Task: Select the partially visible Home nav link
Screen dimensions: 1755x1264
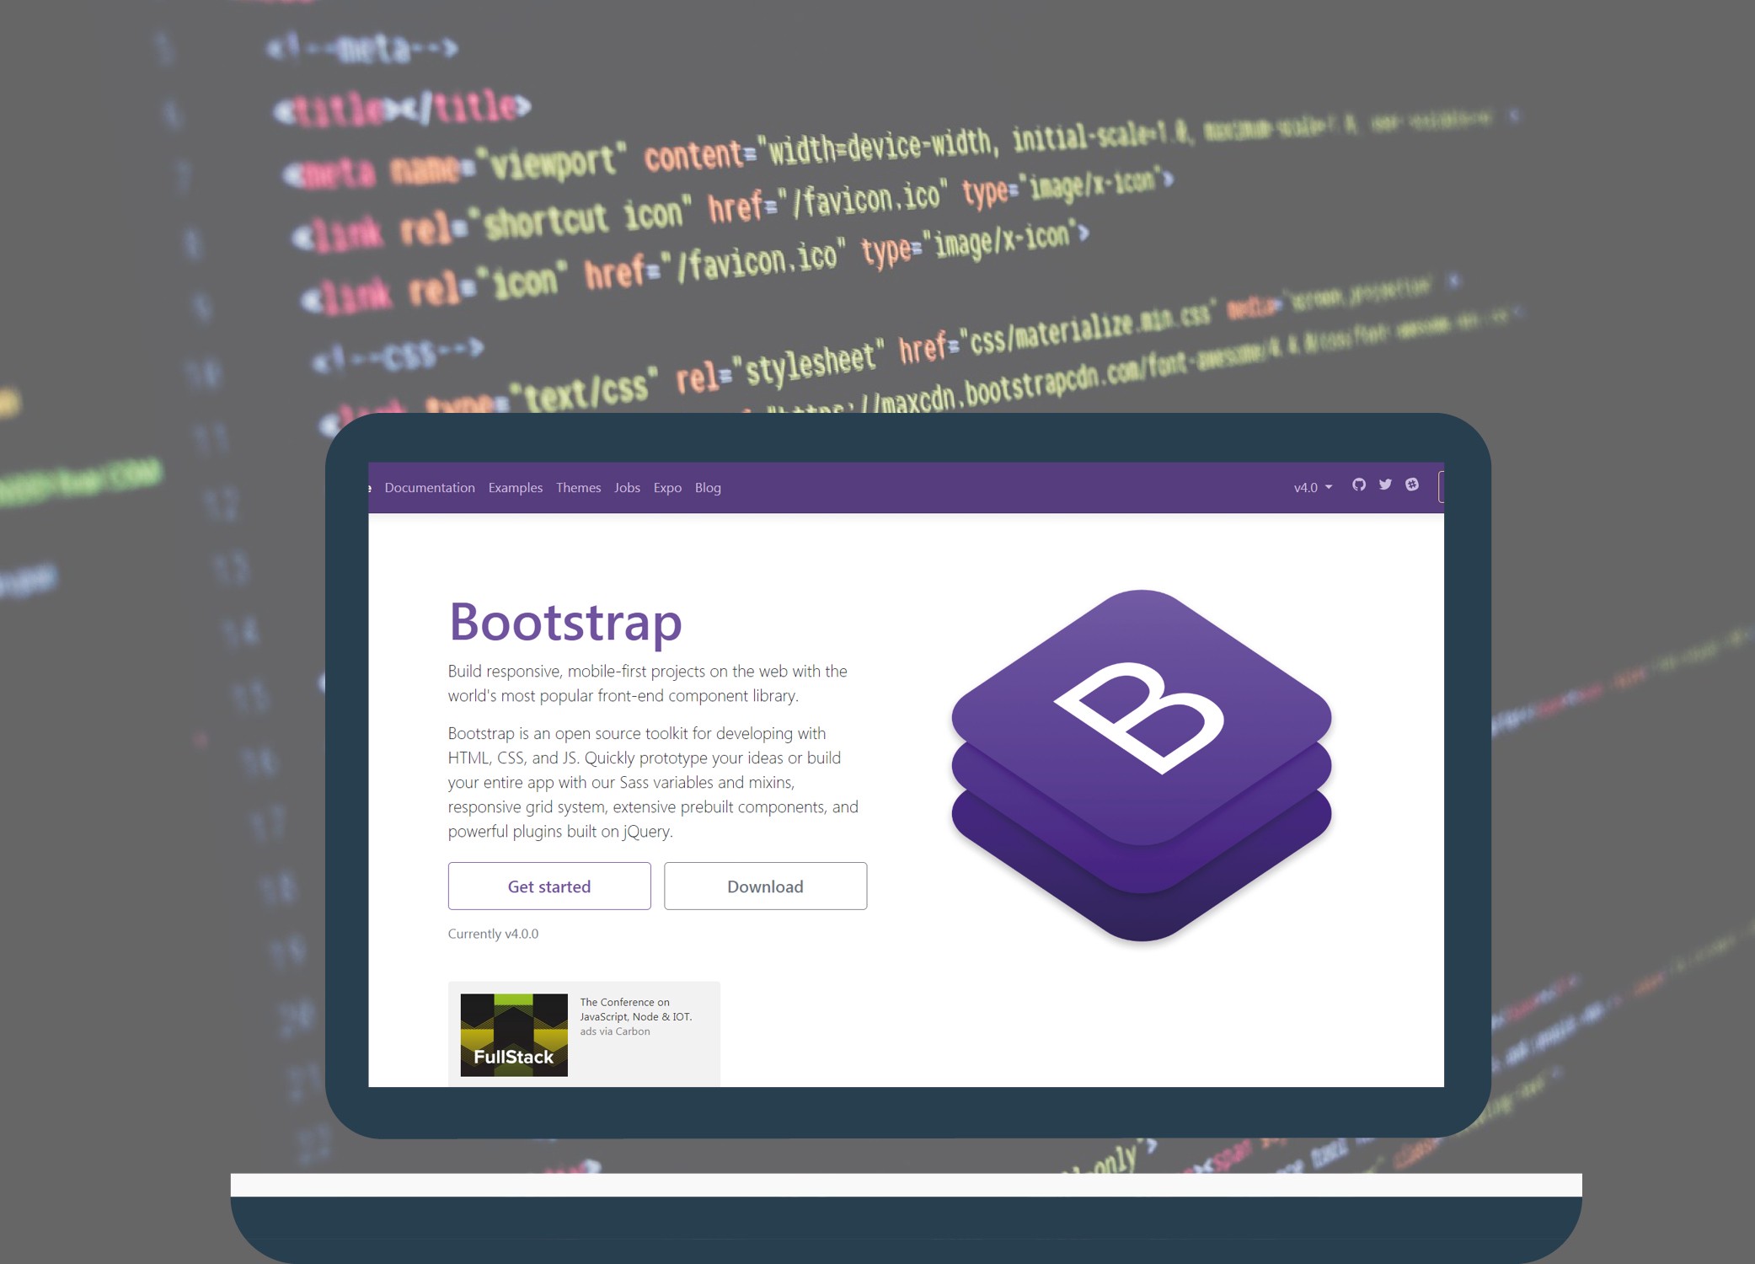Action: [369, 487]
